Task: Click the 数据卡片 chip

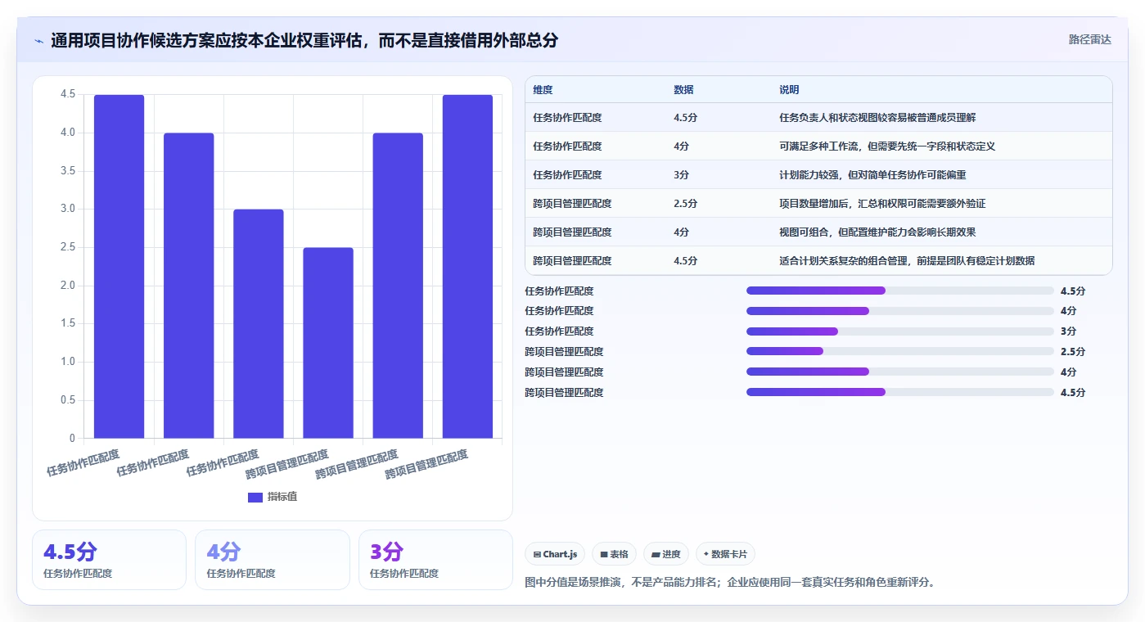Action: click(726, 554)
